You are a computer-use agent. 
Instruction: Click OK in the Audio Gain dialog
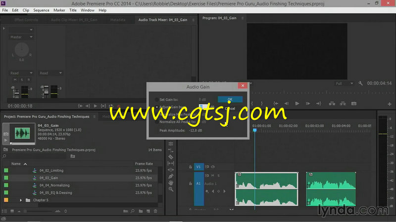tap(230, 100)
